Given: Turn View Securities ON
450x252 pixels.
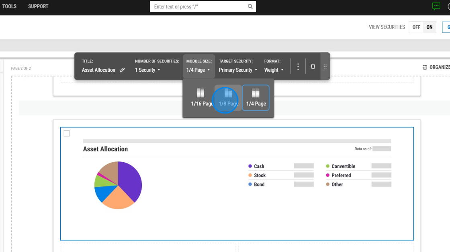Looking at the screenshot, I should 430,27.
